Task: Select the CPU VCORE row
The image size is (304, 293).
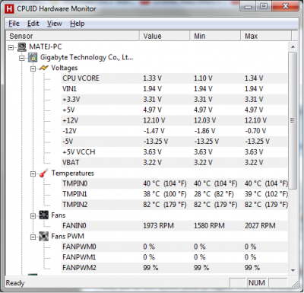Action: click(174, 78)
